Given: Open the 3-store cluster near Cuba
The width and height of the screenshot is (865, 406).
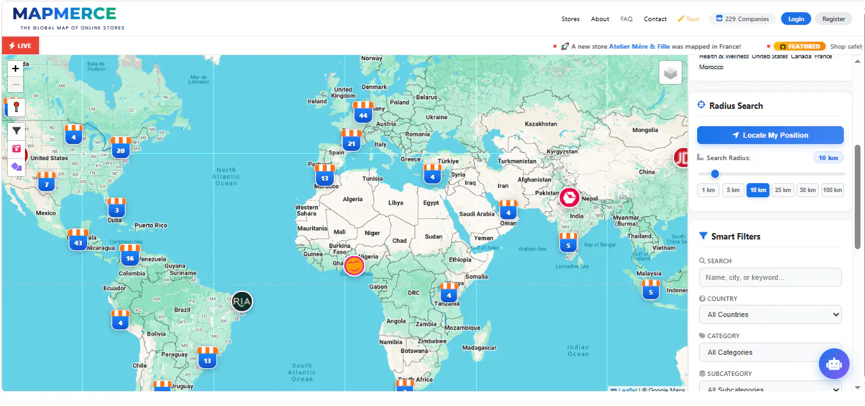Looking at the screenshot, I should 117,207.
